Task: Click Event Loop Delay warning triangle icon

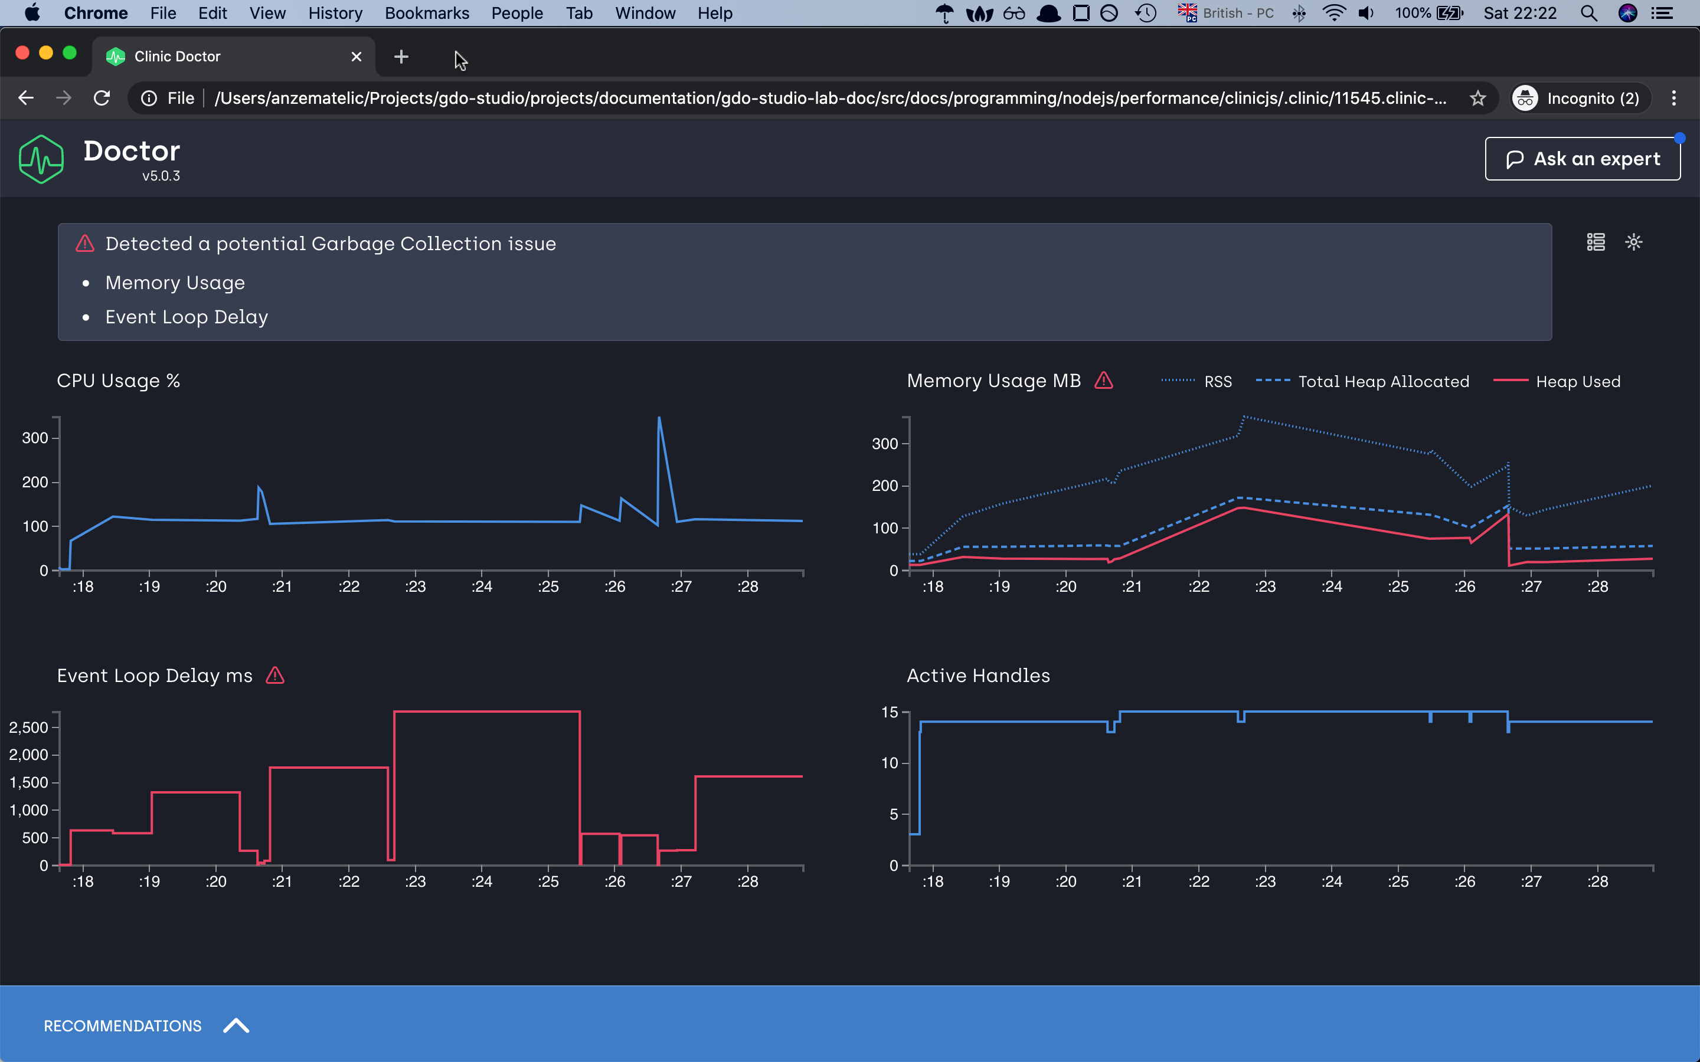Action: [276, 676]
